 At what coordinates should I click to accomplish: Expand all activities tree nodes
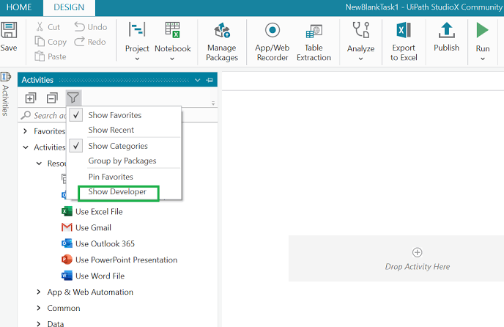31,98
